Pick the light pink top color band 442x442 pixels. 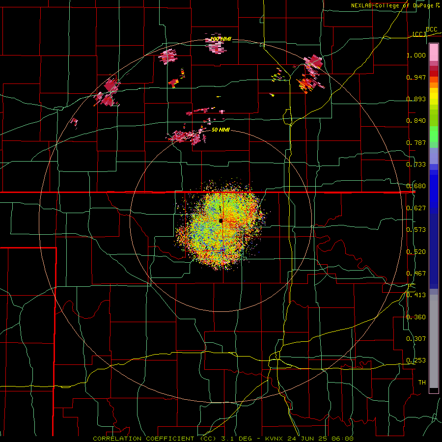(434, 53)
